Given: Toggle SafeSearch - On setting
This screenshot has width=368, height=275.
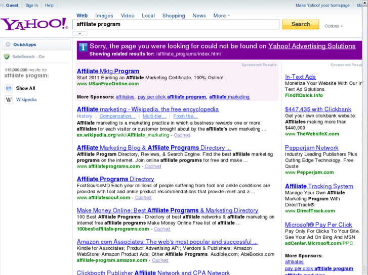Looking at the screenshot, I should click(28, 57).
